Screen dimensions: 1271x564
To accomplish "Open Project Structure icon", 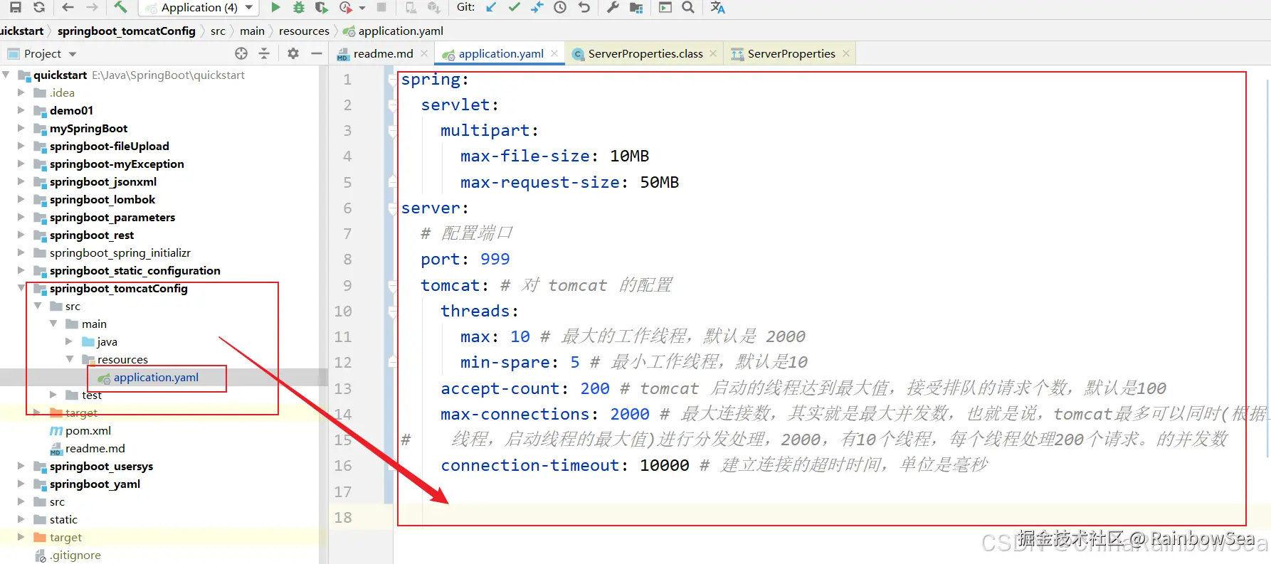I will tap(636, 7).
